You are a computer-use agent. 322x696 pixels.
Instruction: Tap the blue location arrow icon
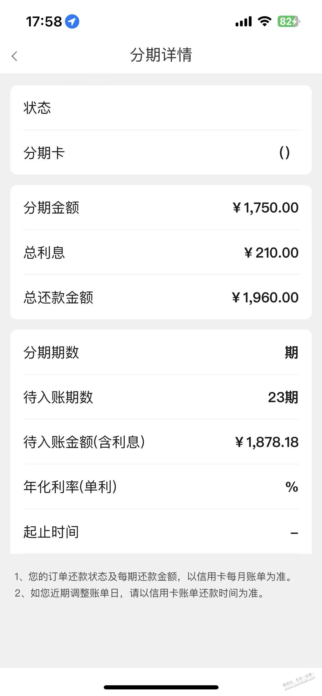tap(72, 21)
